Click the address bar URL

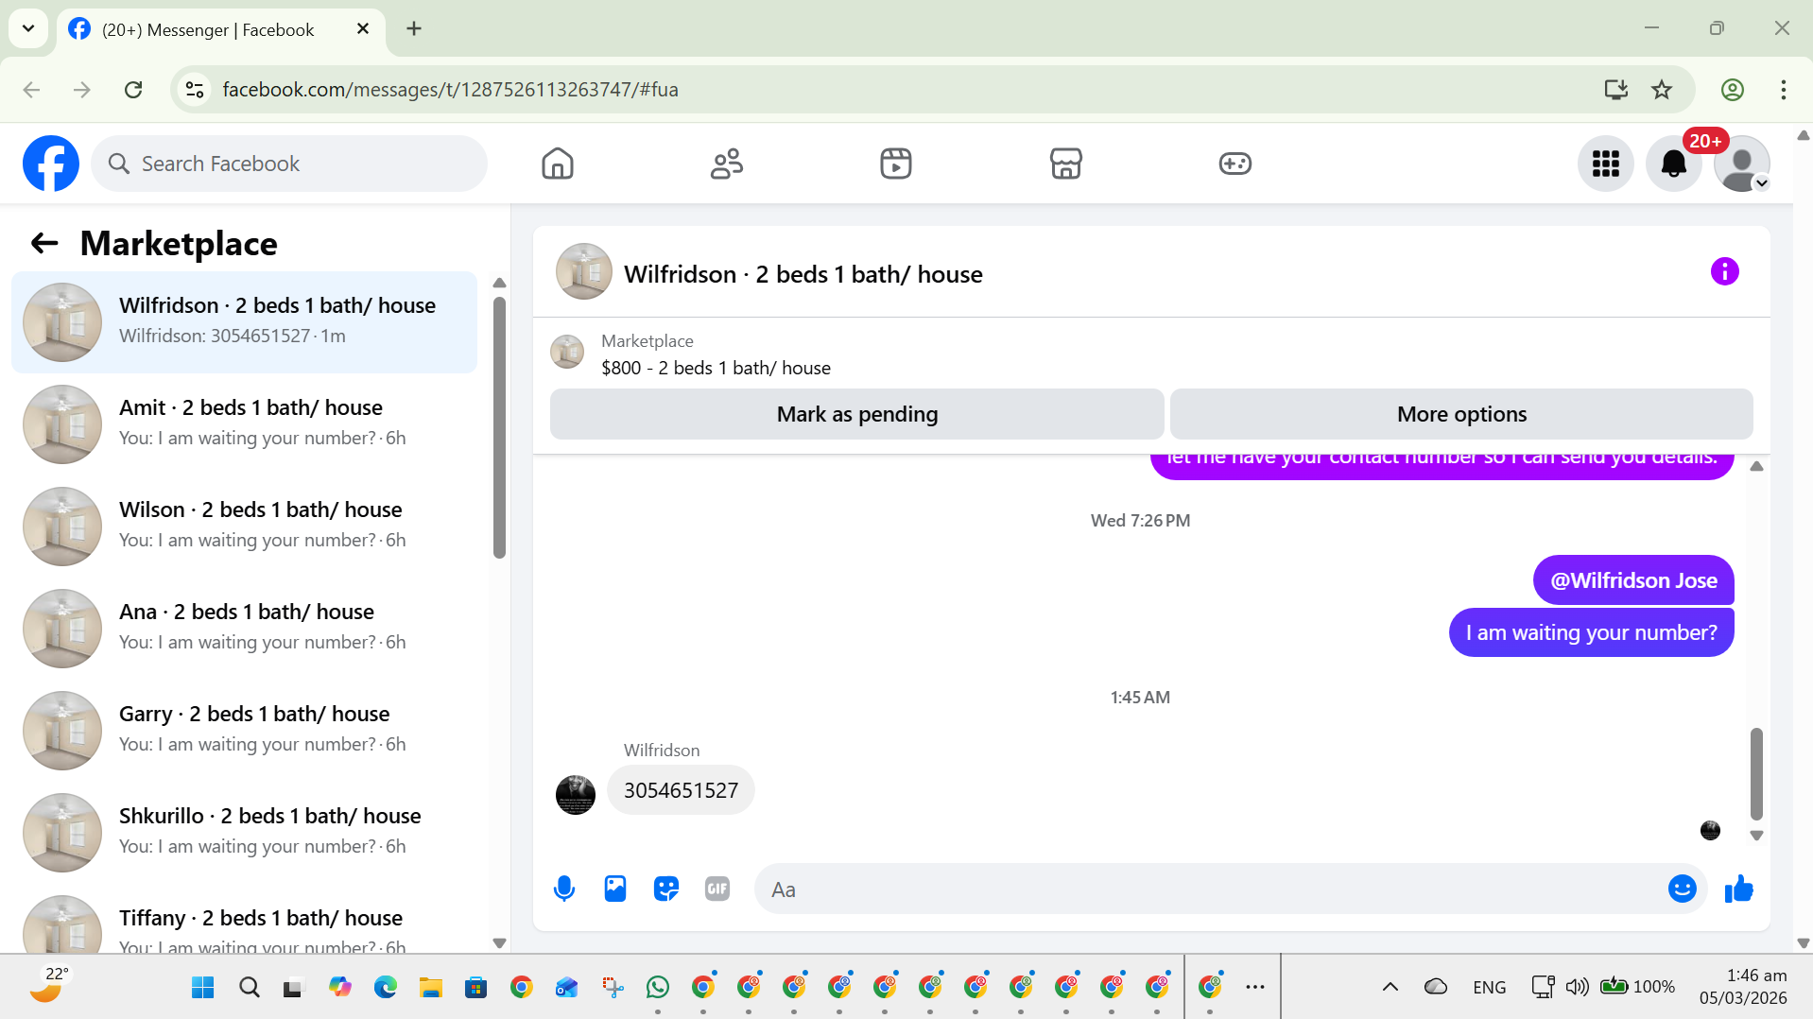tap(450, 90)
